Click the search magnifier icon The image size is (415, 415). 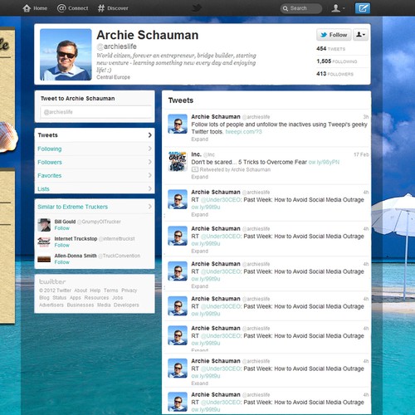coord(286,8)
